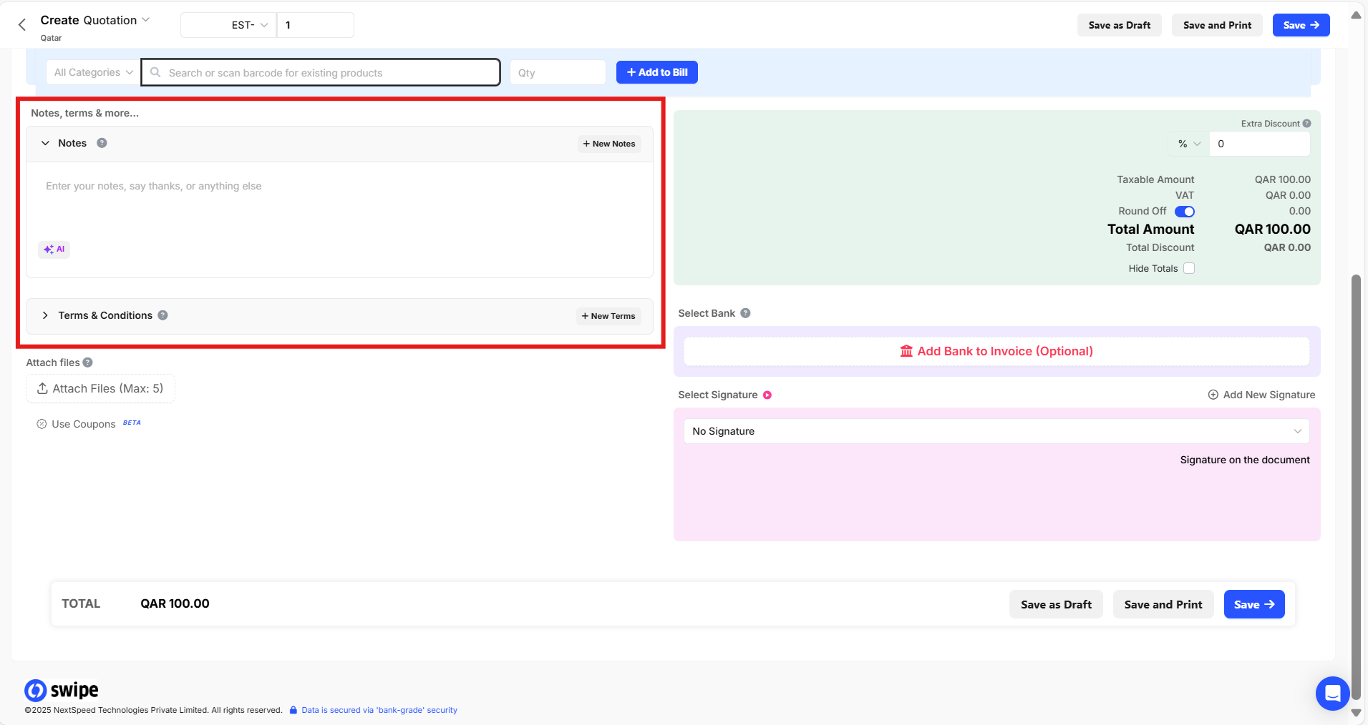Viewport: 1368px width, 725px height.
Task: Click the Extra Discount help icon
Action: [x=1306, y=124]
